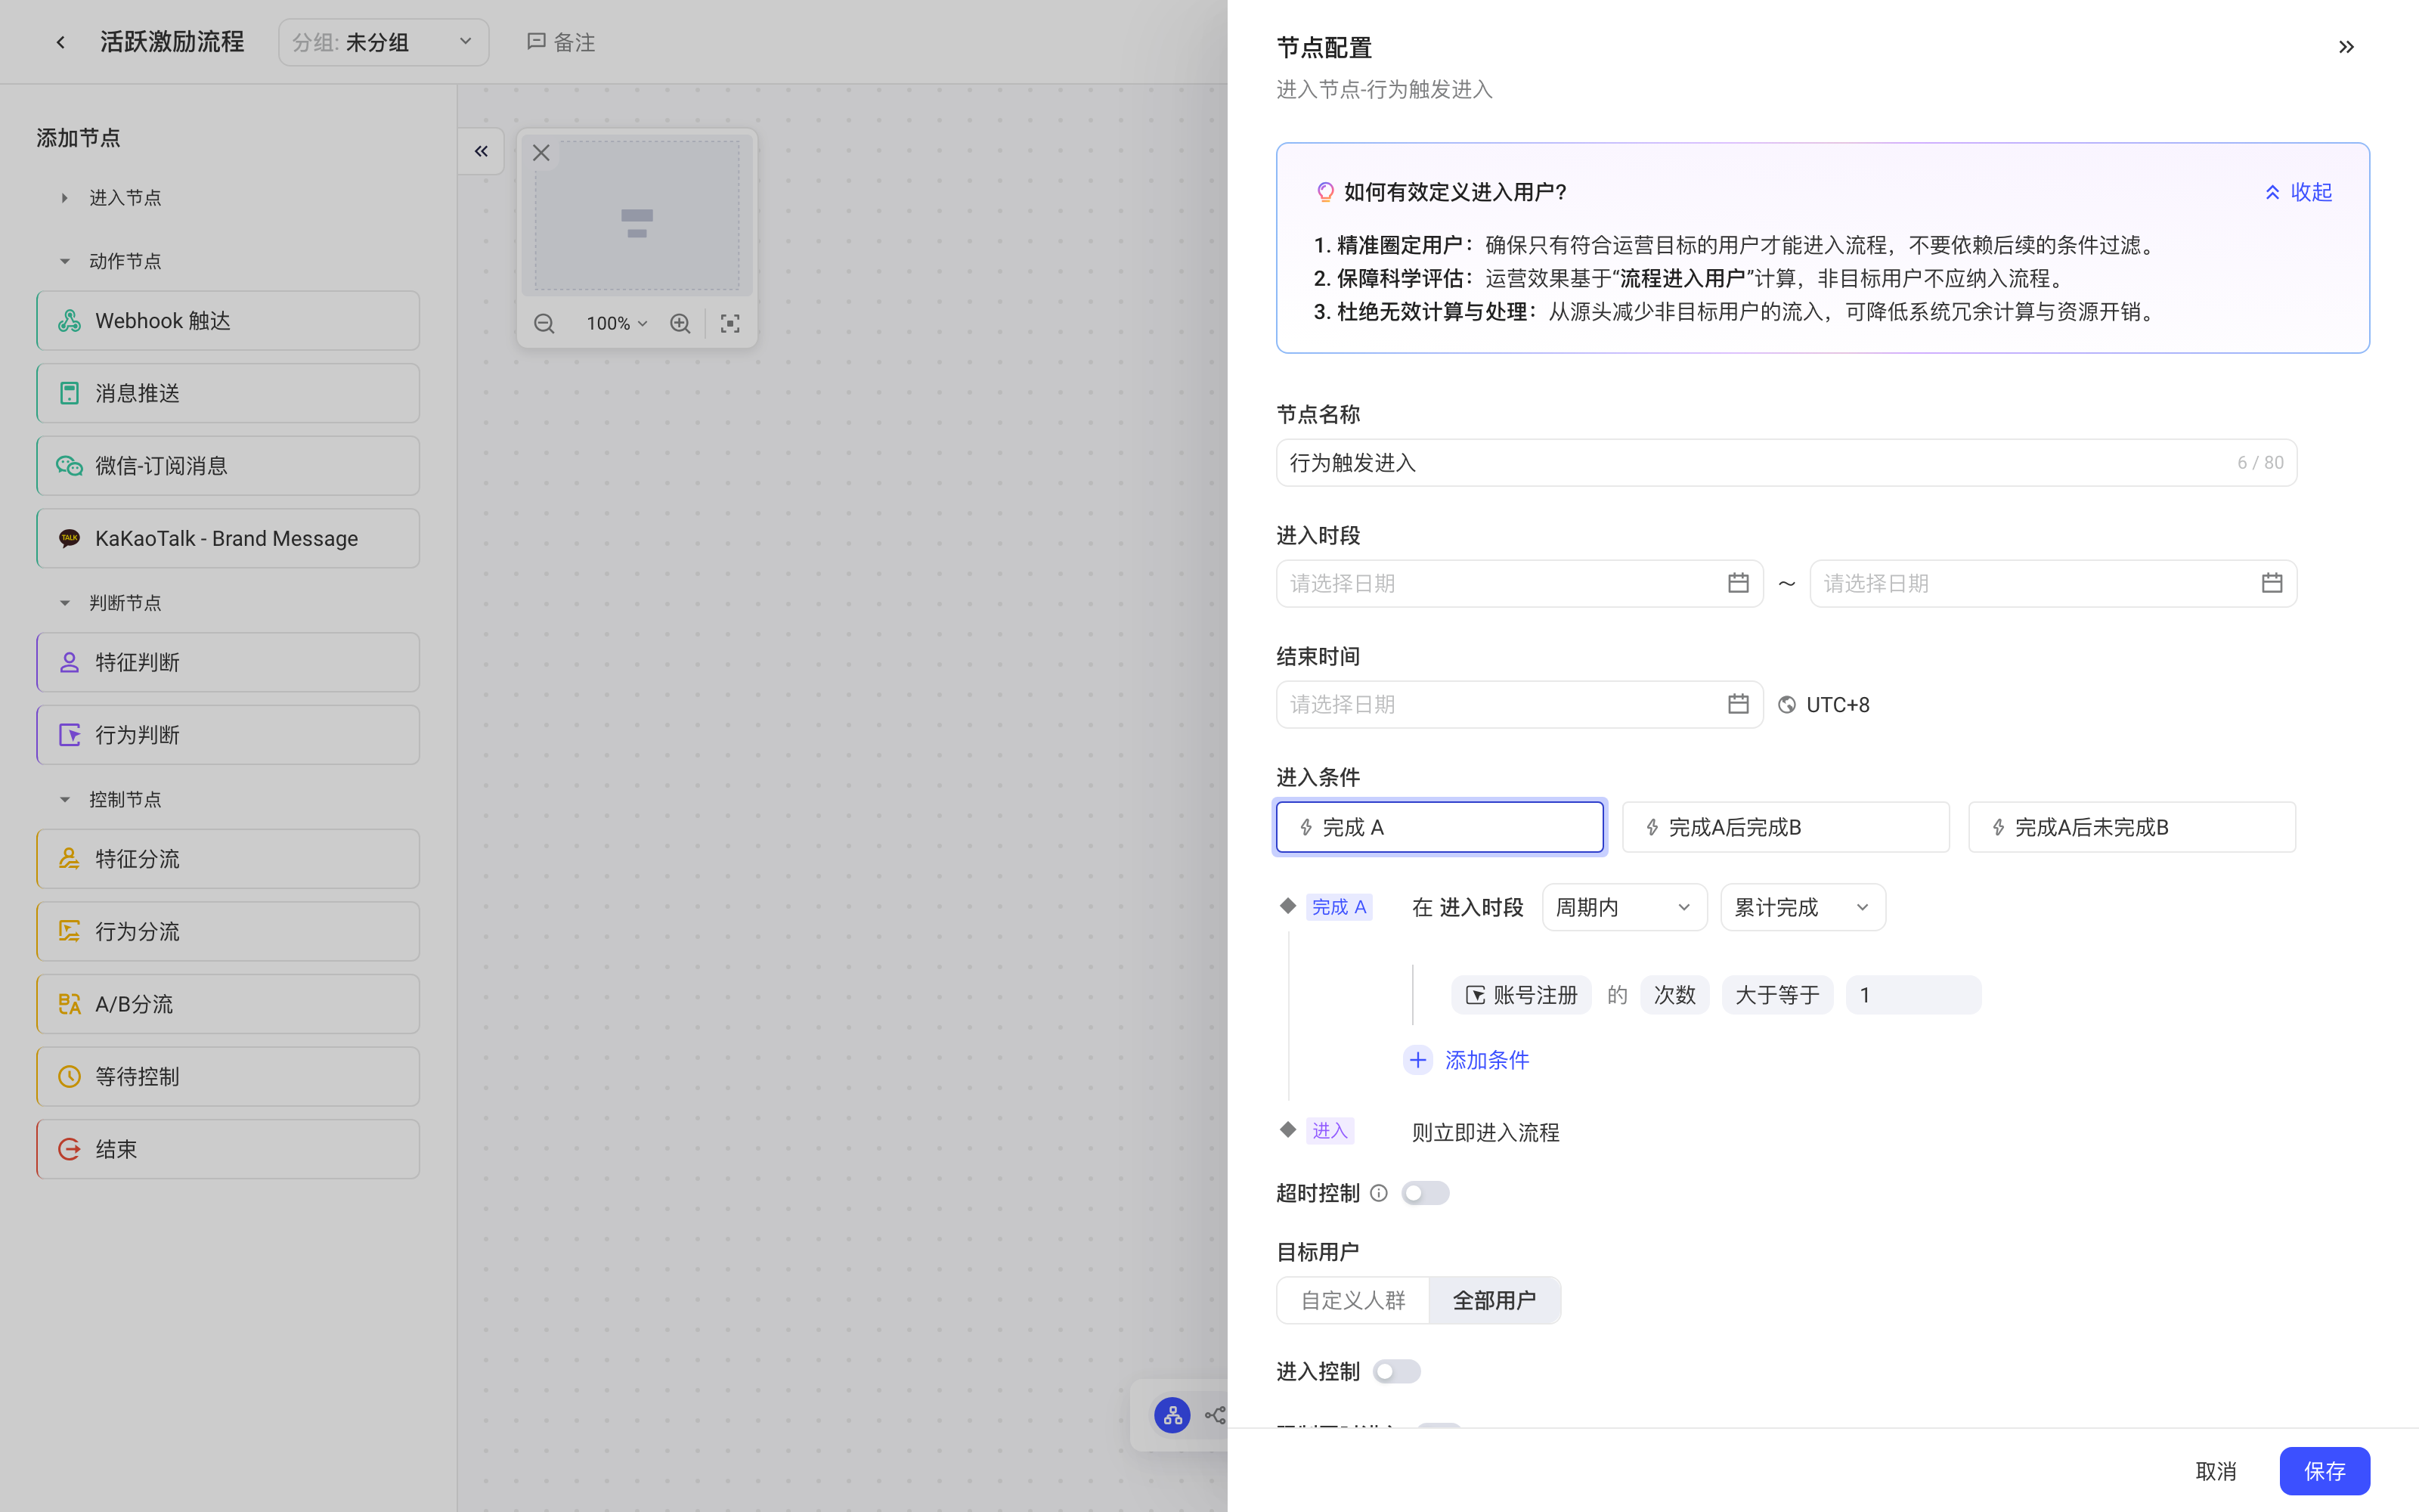The height and width of the screenshot is (1512, 2419).
Task: Open the 分组: 未分组 dropdown
Action: point(383,42)
